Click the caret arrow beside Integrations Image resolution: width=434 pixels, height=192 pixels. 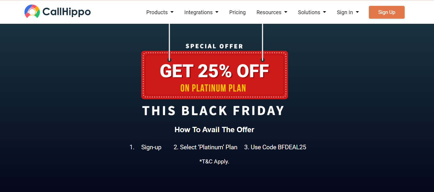217,12
